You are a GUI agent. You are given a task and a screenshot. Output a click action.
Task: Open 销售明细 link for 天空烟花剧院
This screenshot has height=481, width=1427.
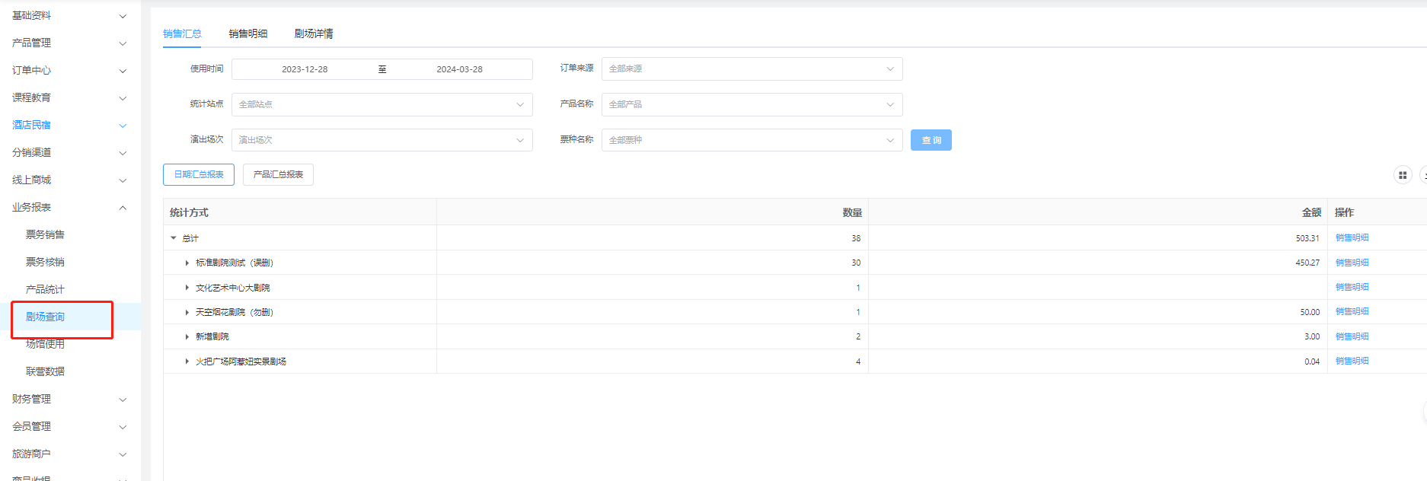pyautogui.click(x=1352, y=311)
